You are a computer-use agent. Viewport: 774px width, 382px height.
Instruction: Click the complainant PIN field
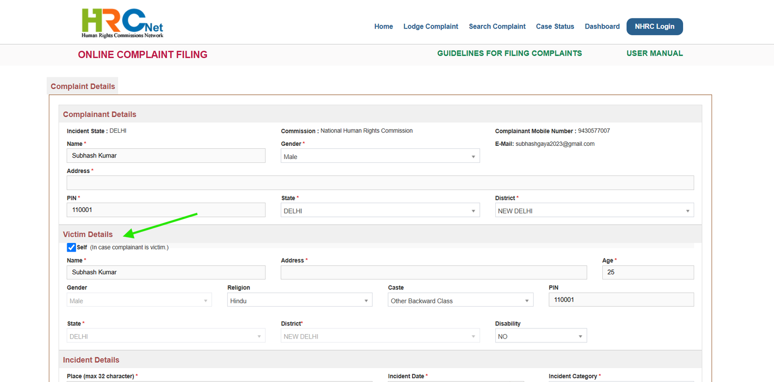(166, 210)
